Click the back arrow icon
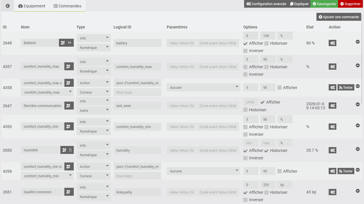The width and height of the screenshot is (364, 204). 8,6
